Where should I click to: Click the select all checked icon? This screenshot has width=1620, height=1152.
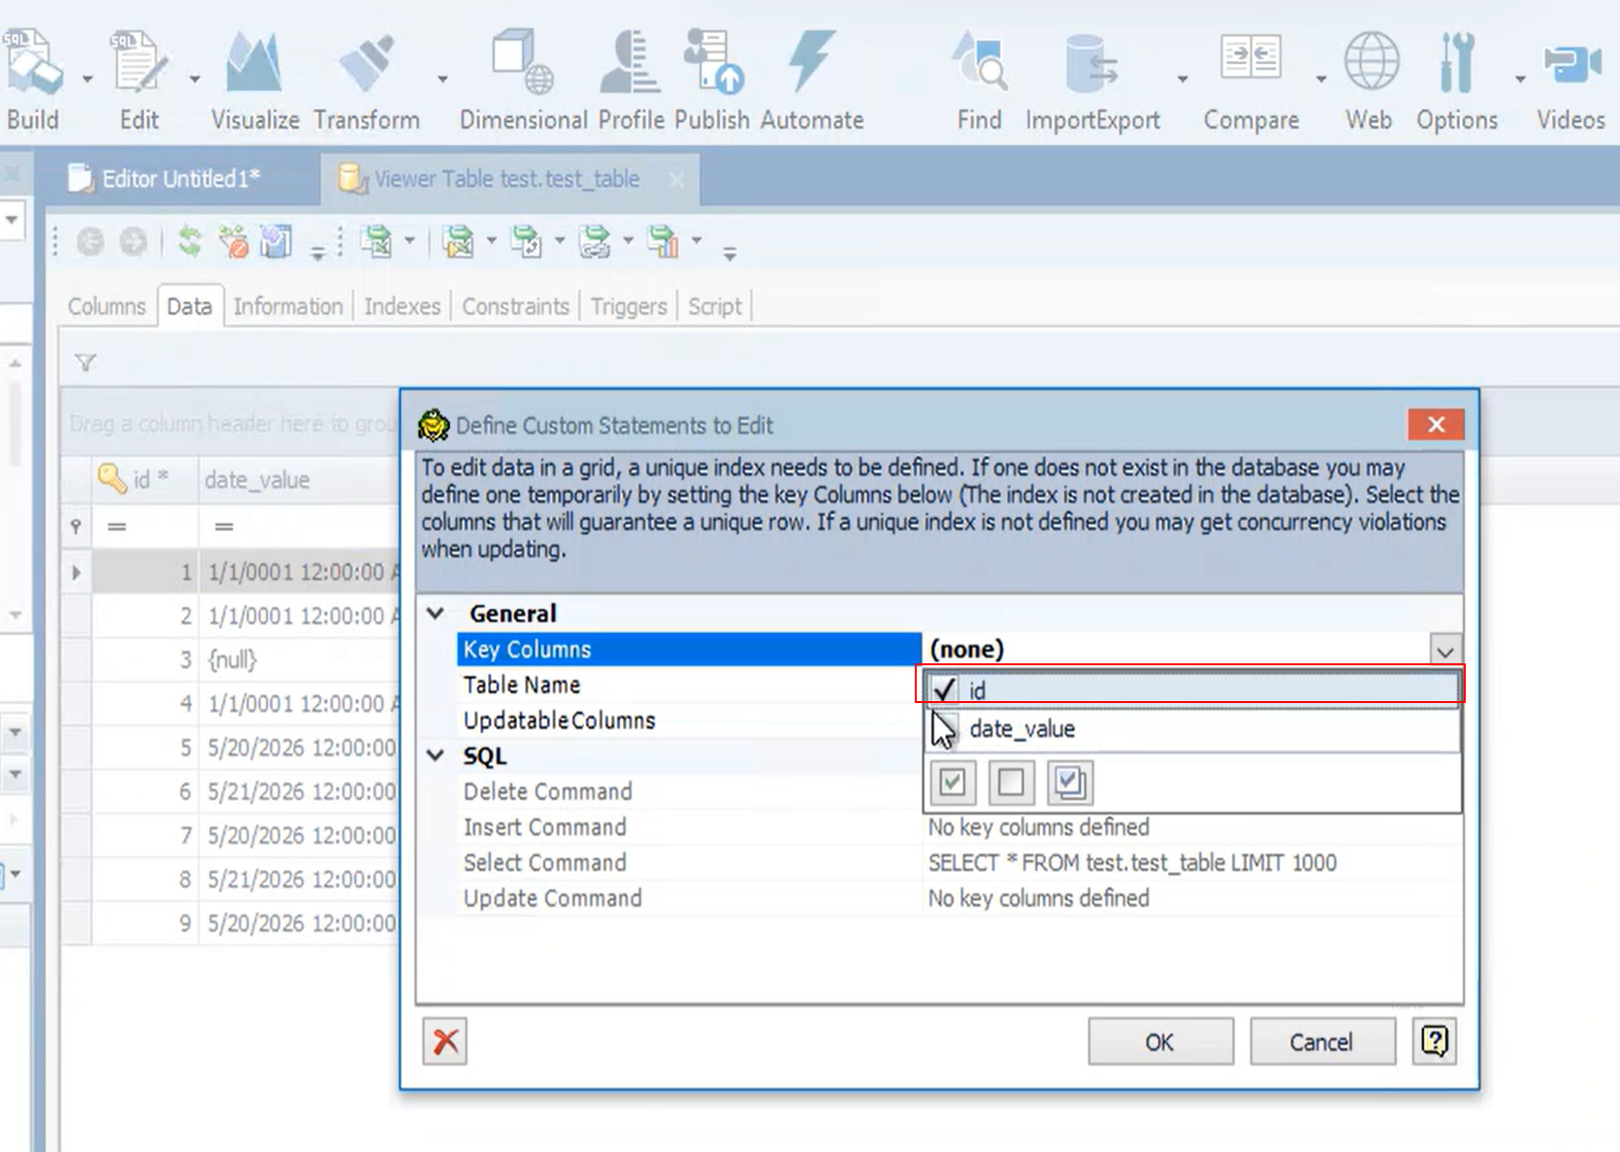tap(953, 783)
